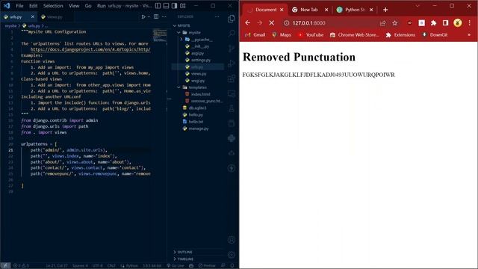Click Prettier in VS Code status bar
Screen dimensions: 478x269
207,266
